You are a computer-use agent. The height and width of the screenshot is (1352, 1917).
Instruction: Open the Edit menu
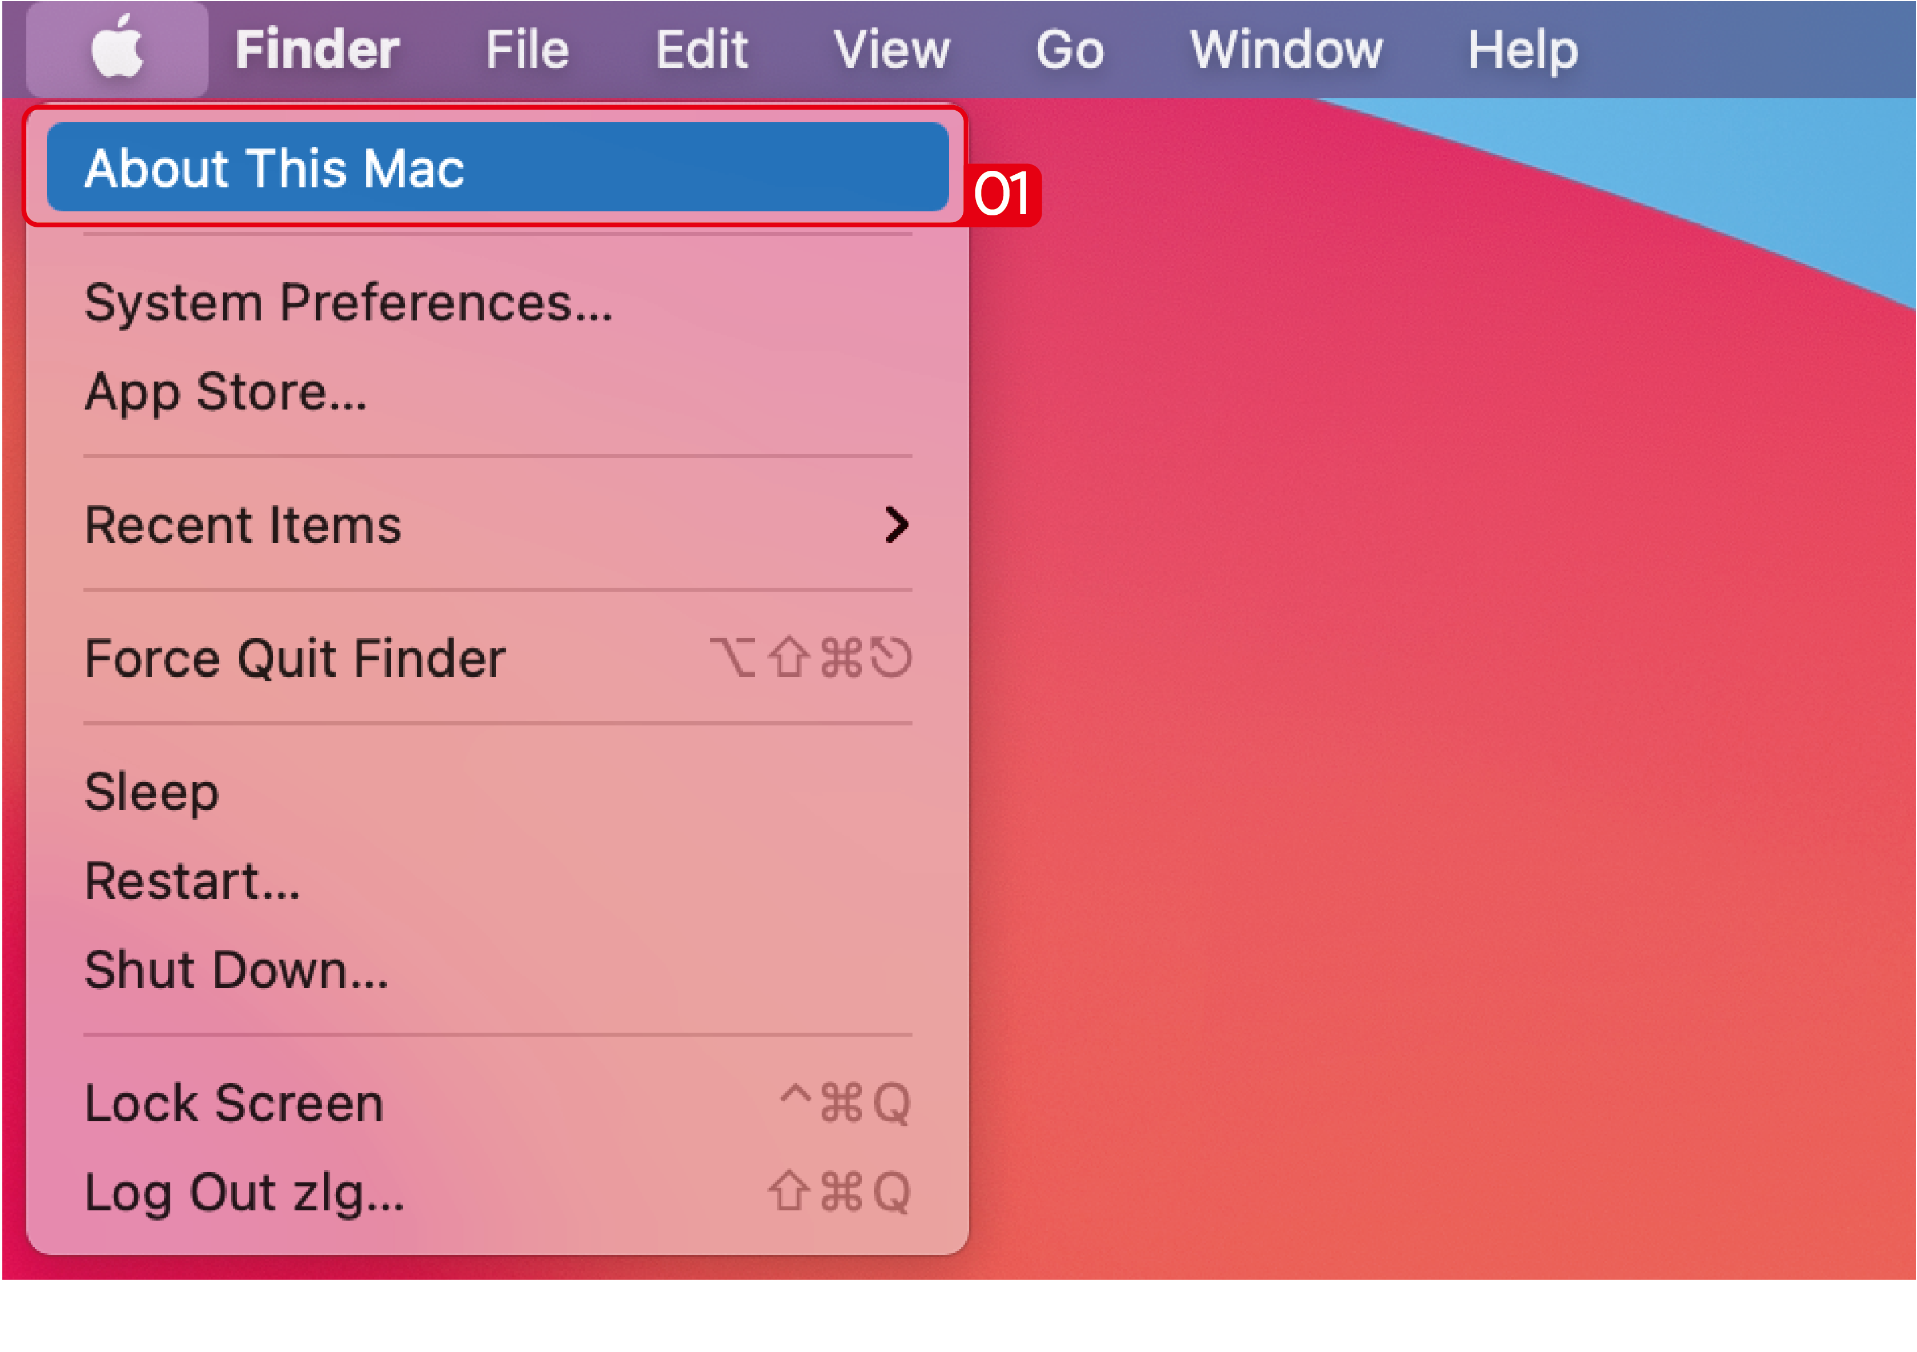[701, 49]
